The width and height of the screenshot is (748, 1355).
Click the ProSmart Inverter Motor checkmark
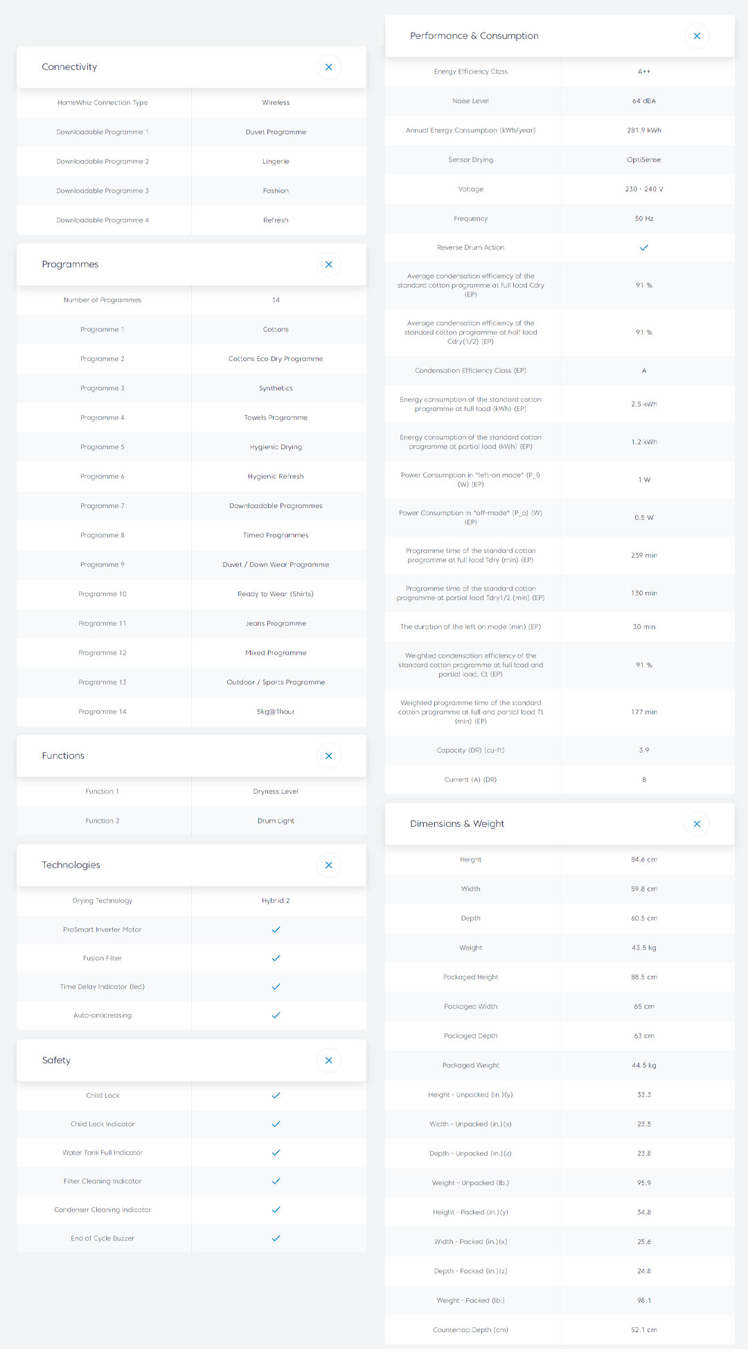coord(276,929)
